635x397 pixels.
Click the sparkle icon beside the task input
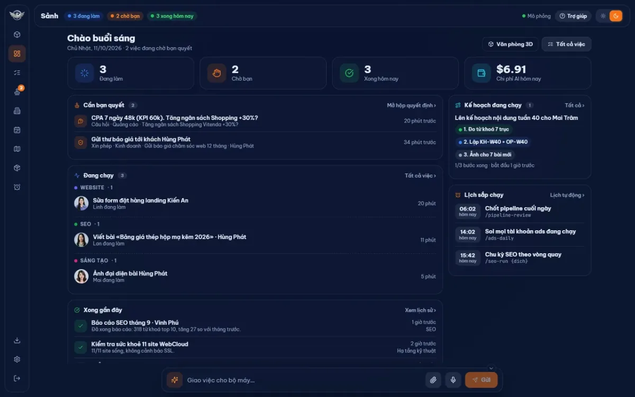pyautogui.click(x=175, y=380)
